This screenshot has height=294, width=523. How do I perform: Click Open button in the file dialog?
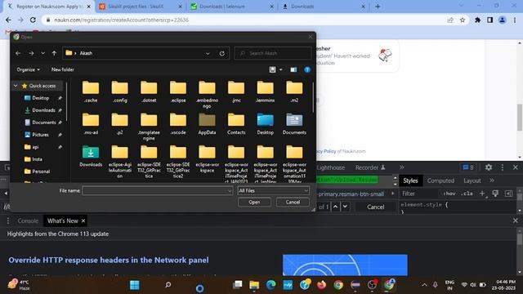tap(254, 202)
